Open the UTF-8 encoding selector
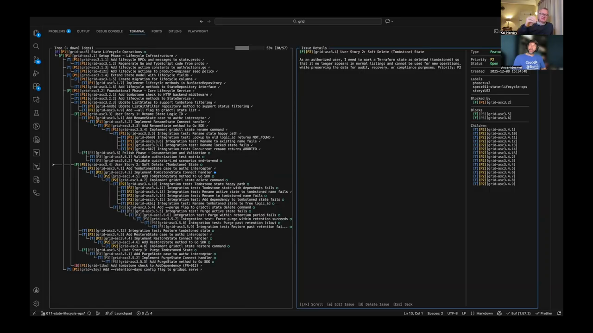 pyautogui.click(x=452, y=313)
